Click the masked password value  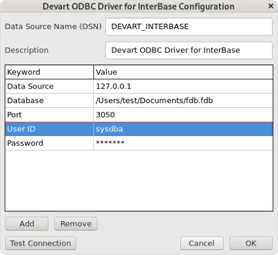click(183, 143)
